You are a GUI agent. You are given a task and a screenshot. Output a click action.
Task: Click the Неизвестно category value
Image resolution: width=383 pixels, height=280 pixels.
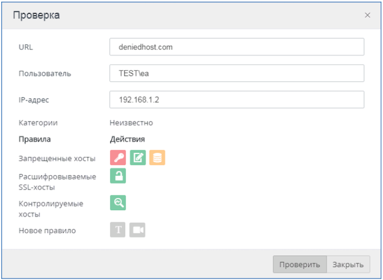click(x=131, y=123)
